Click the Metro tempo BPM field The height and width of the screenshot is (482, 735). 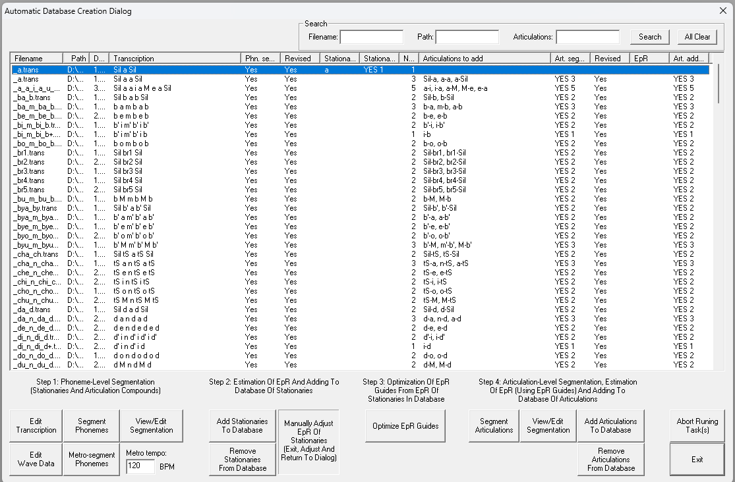pos(140,467)
